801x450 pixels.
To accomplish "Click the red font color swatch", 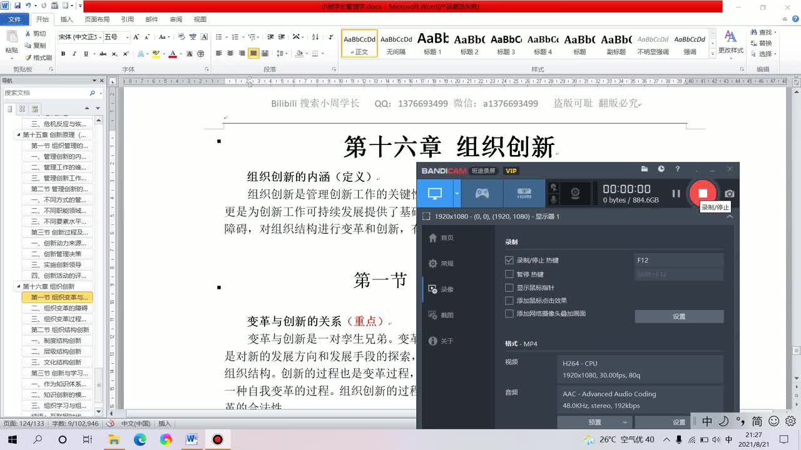I will [173, 54].
